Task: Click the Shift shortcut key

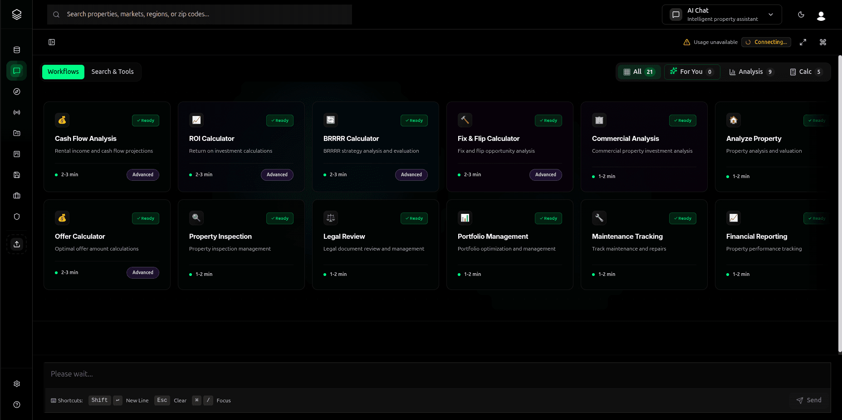Action: tap(99, 400)
